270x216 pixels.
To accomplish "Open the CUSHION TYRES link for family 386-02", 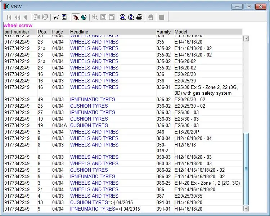I will pyautogui.click(x=89, y=170).
